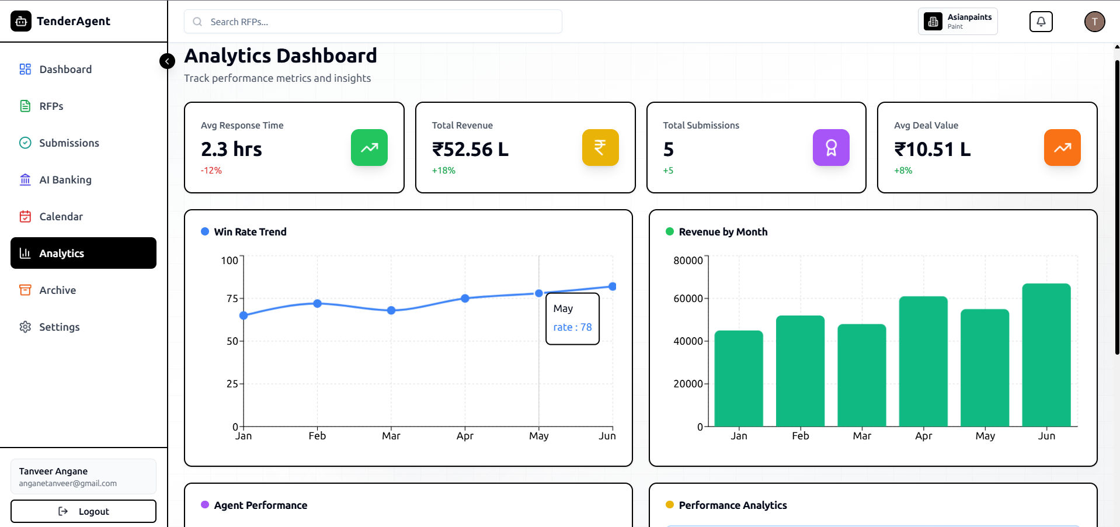Click the green trend icon on Avg Response Time
1120x527 pixels.
[x=369, y=147]
